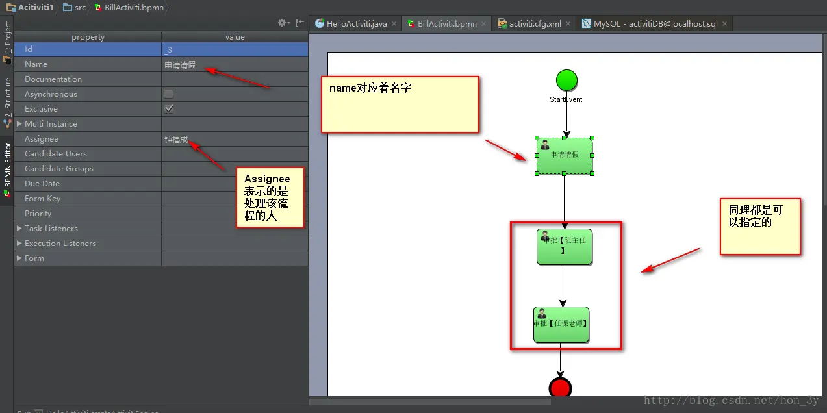Screen dimensions: 827x413
Task: Expand the Execution Listeners row
Action: point(19,244)
